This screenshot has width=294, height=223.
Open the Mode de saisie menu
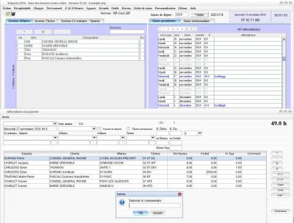[143, 8]
